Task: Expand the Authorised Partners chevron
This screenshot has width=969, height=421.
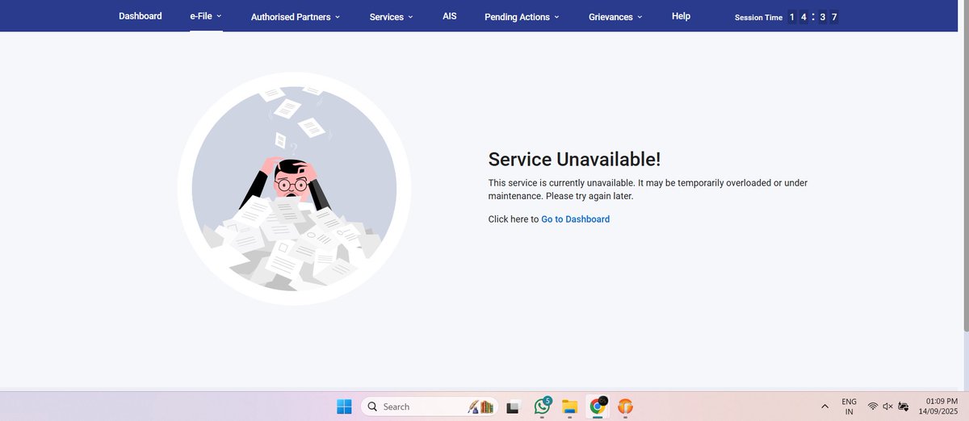Action: click(338, 17)
